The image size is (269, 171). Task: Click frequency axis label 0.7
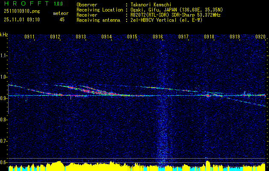pos(3,141)
